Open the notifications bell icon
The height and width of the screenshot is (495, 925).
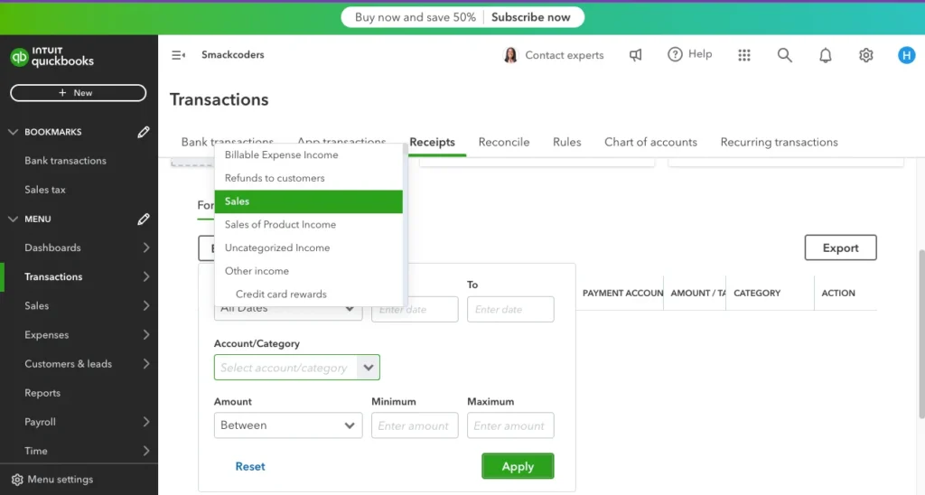825,55
